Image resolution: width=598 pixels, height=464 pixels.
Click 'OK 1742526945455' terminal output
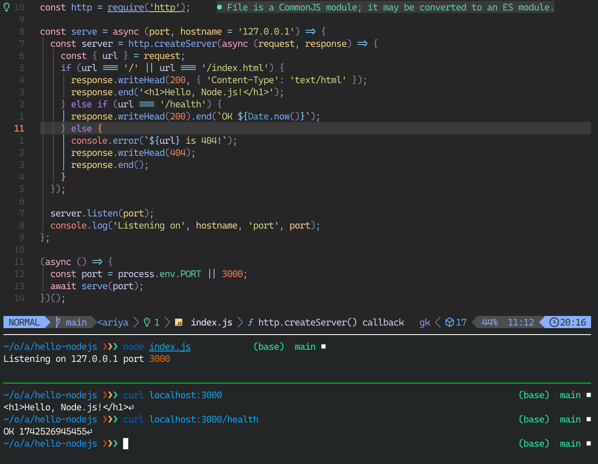45,432
